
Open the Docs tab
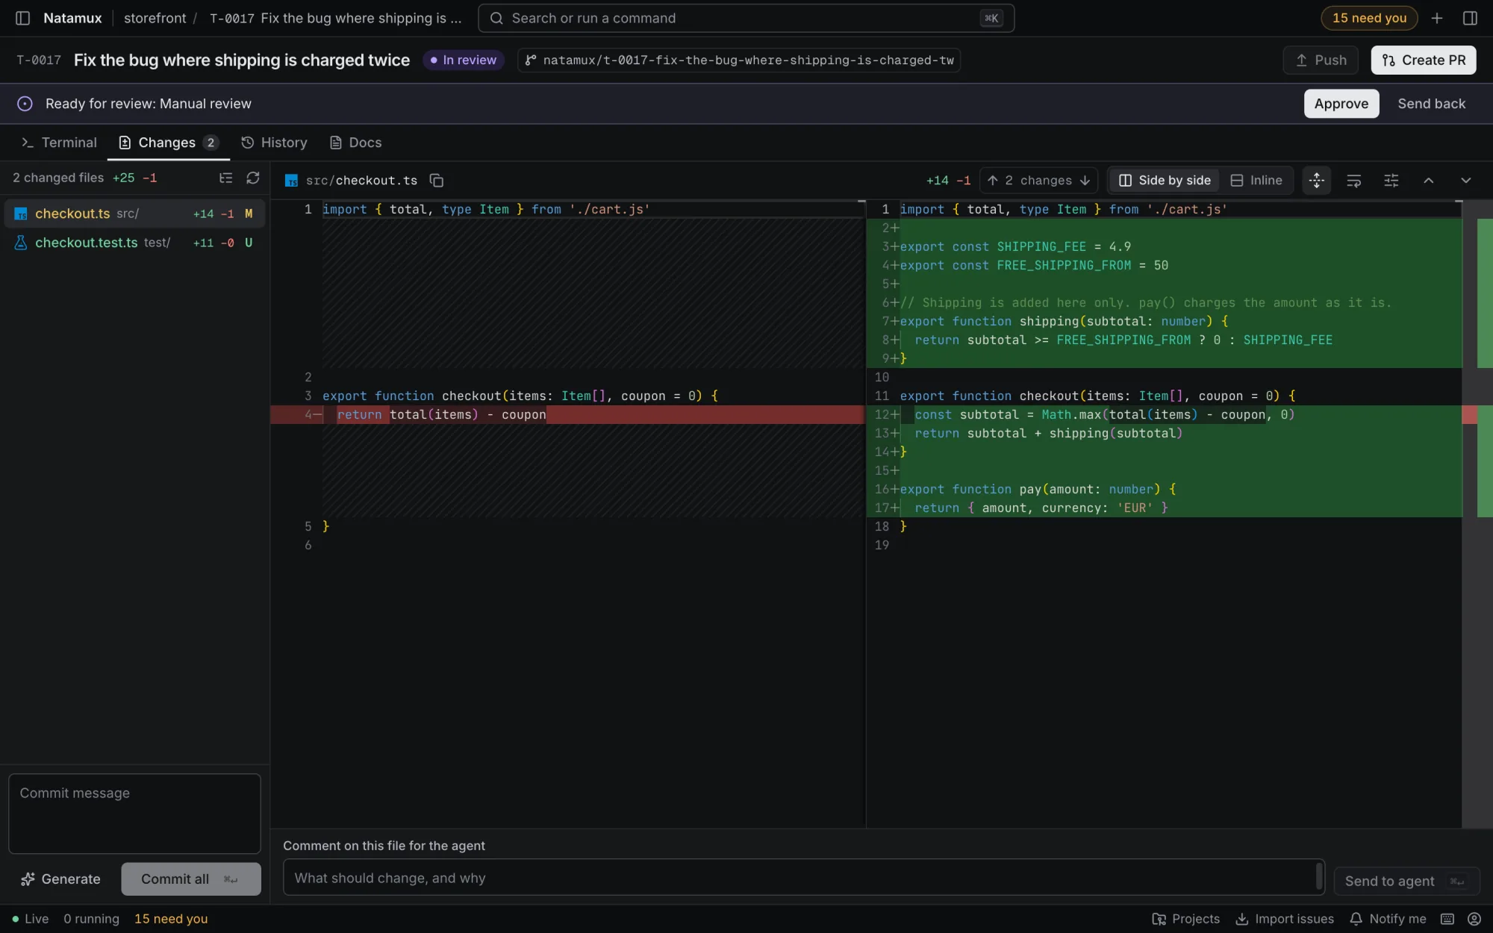coord(355,143)
